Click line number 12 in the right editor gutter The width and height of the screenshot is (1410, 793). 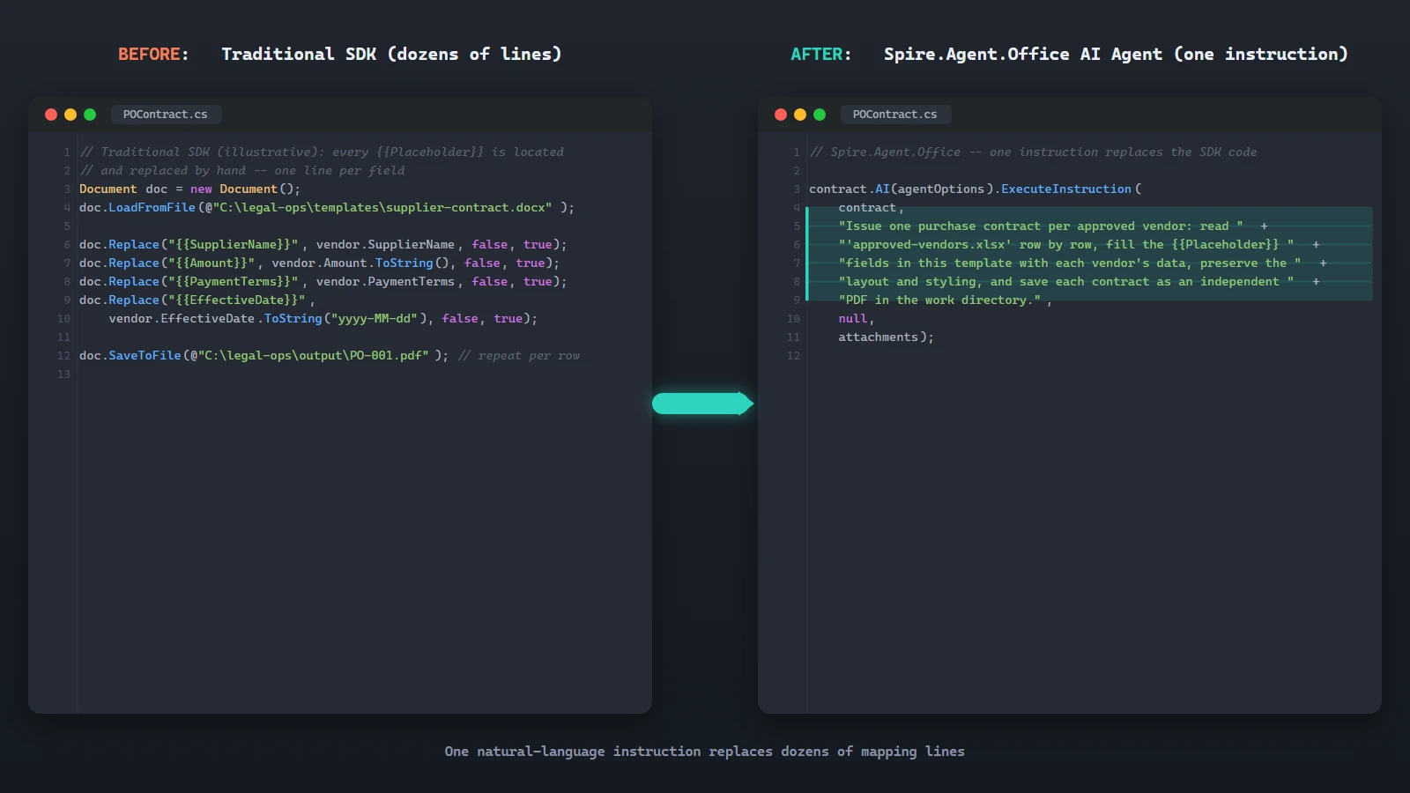pos(793,356)
